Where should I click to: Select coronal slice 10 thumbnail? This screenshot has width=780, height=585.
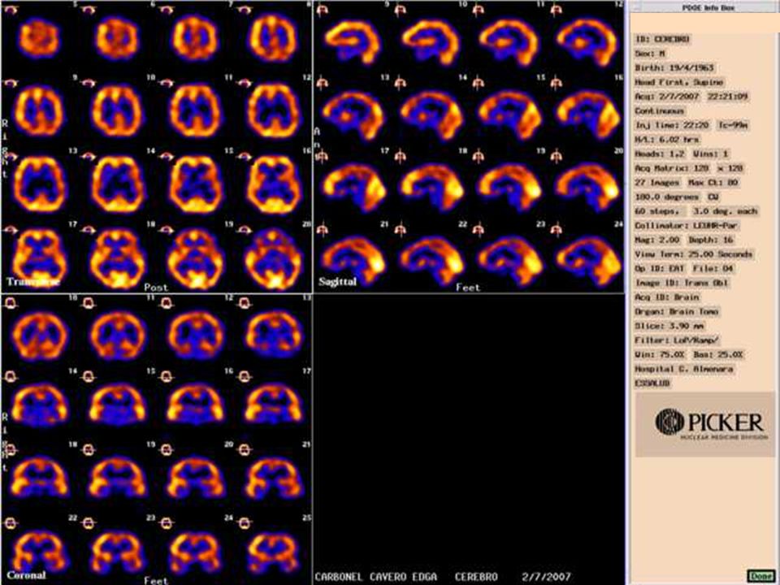(x=40, y=334)
